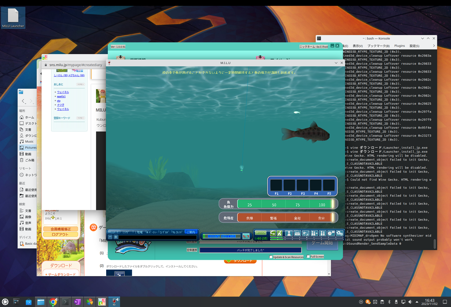
Task: Click the ナツ子 link in browser footprint list
Action: [x=60, y=105]
